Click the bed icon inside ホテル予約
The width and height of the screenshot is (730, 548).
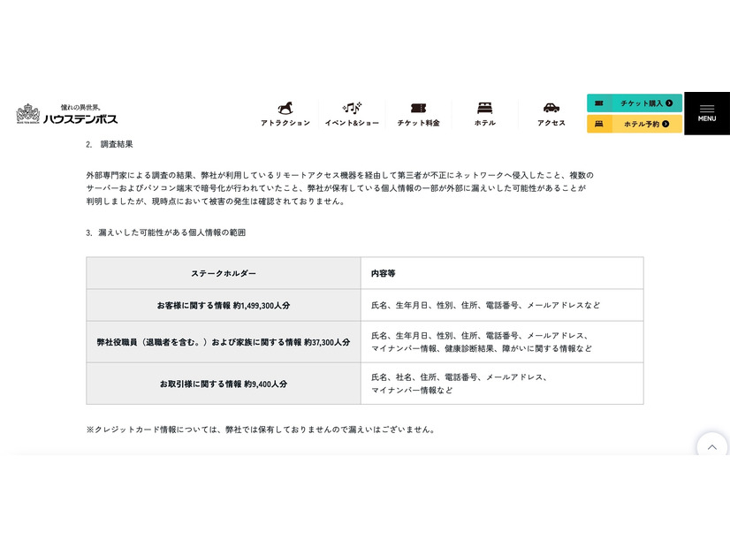pos(601,124)
